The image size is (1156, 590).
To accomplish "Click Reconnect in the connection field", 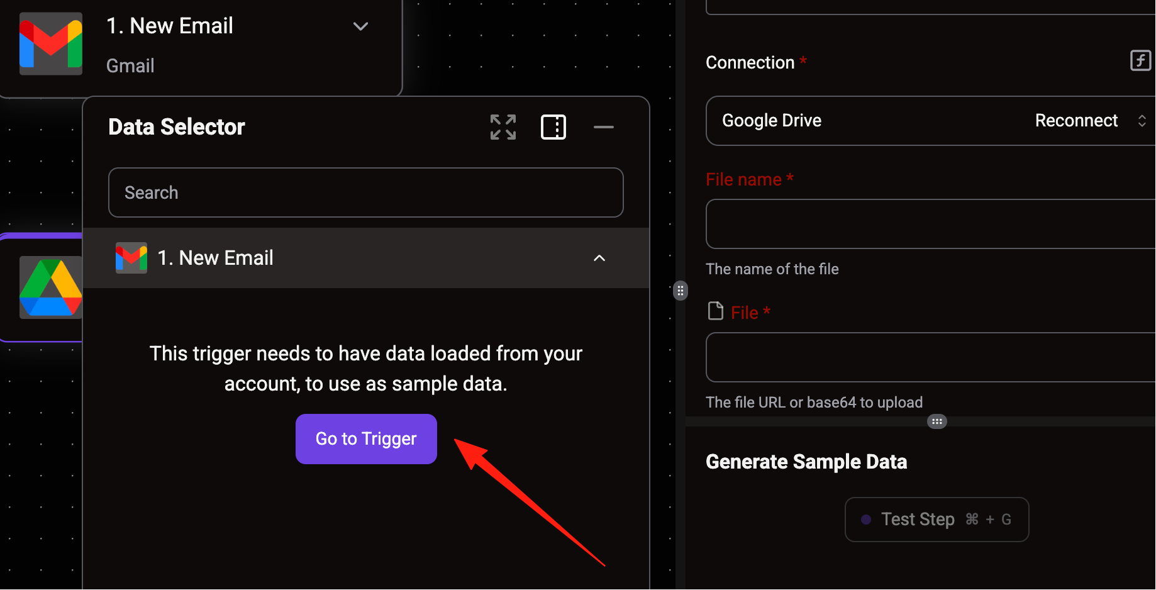I will pos(1076,121).
